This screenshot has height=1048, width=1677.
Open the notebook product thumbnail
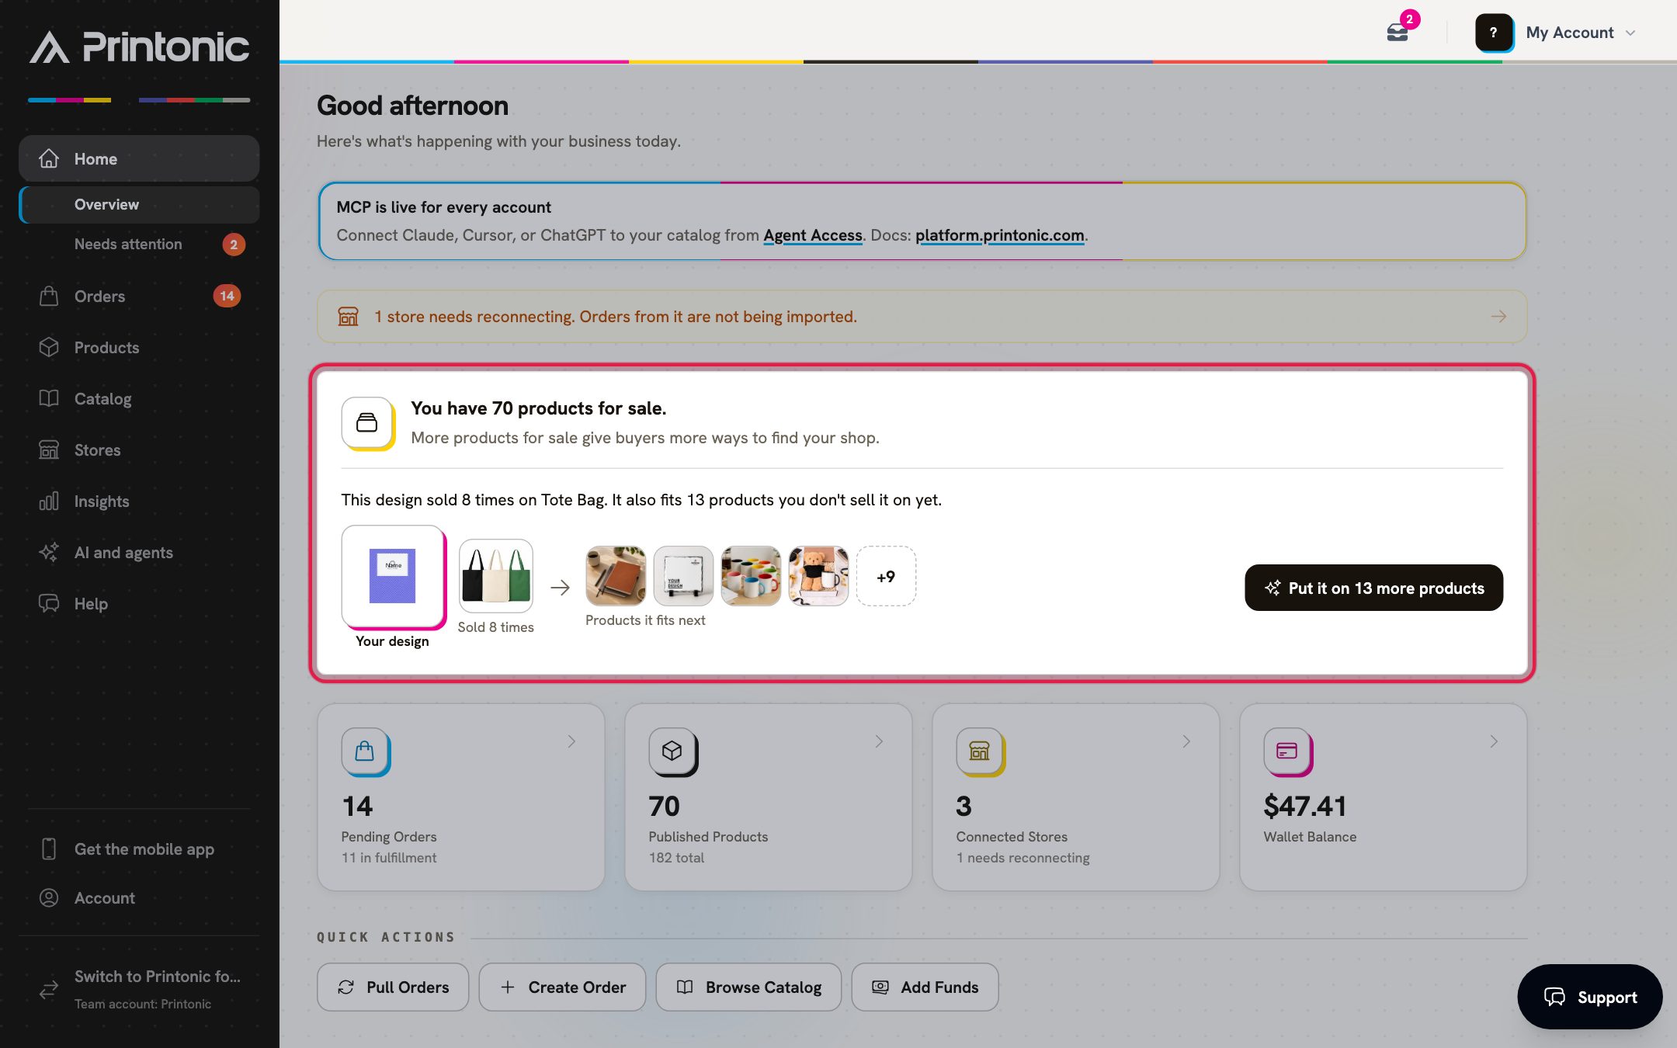(616, 576)
